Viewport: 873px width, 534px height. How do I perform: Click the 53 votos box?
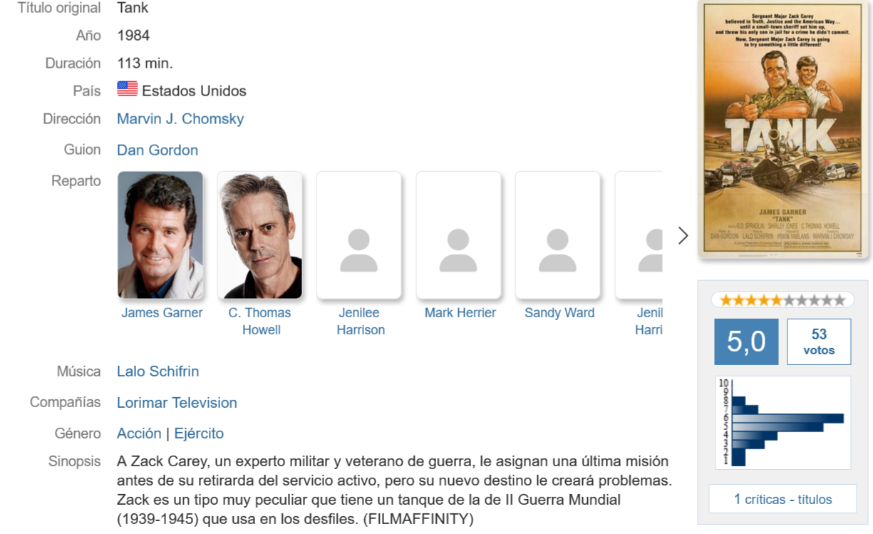(819, 342)
